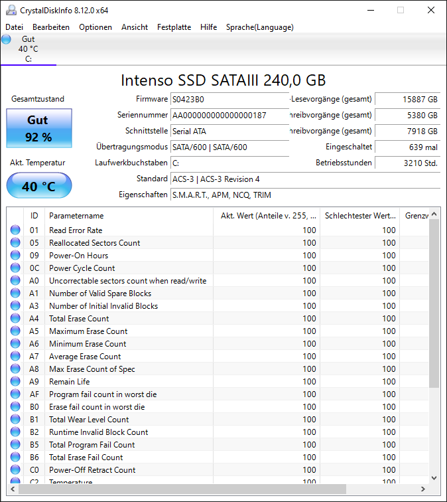
Task: Click the vertical scrollbar thumb
Action: tap(434, 303)
